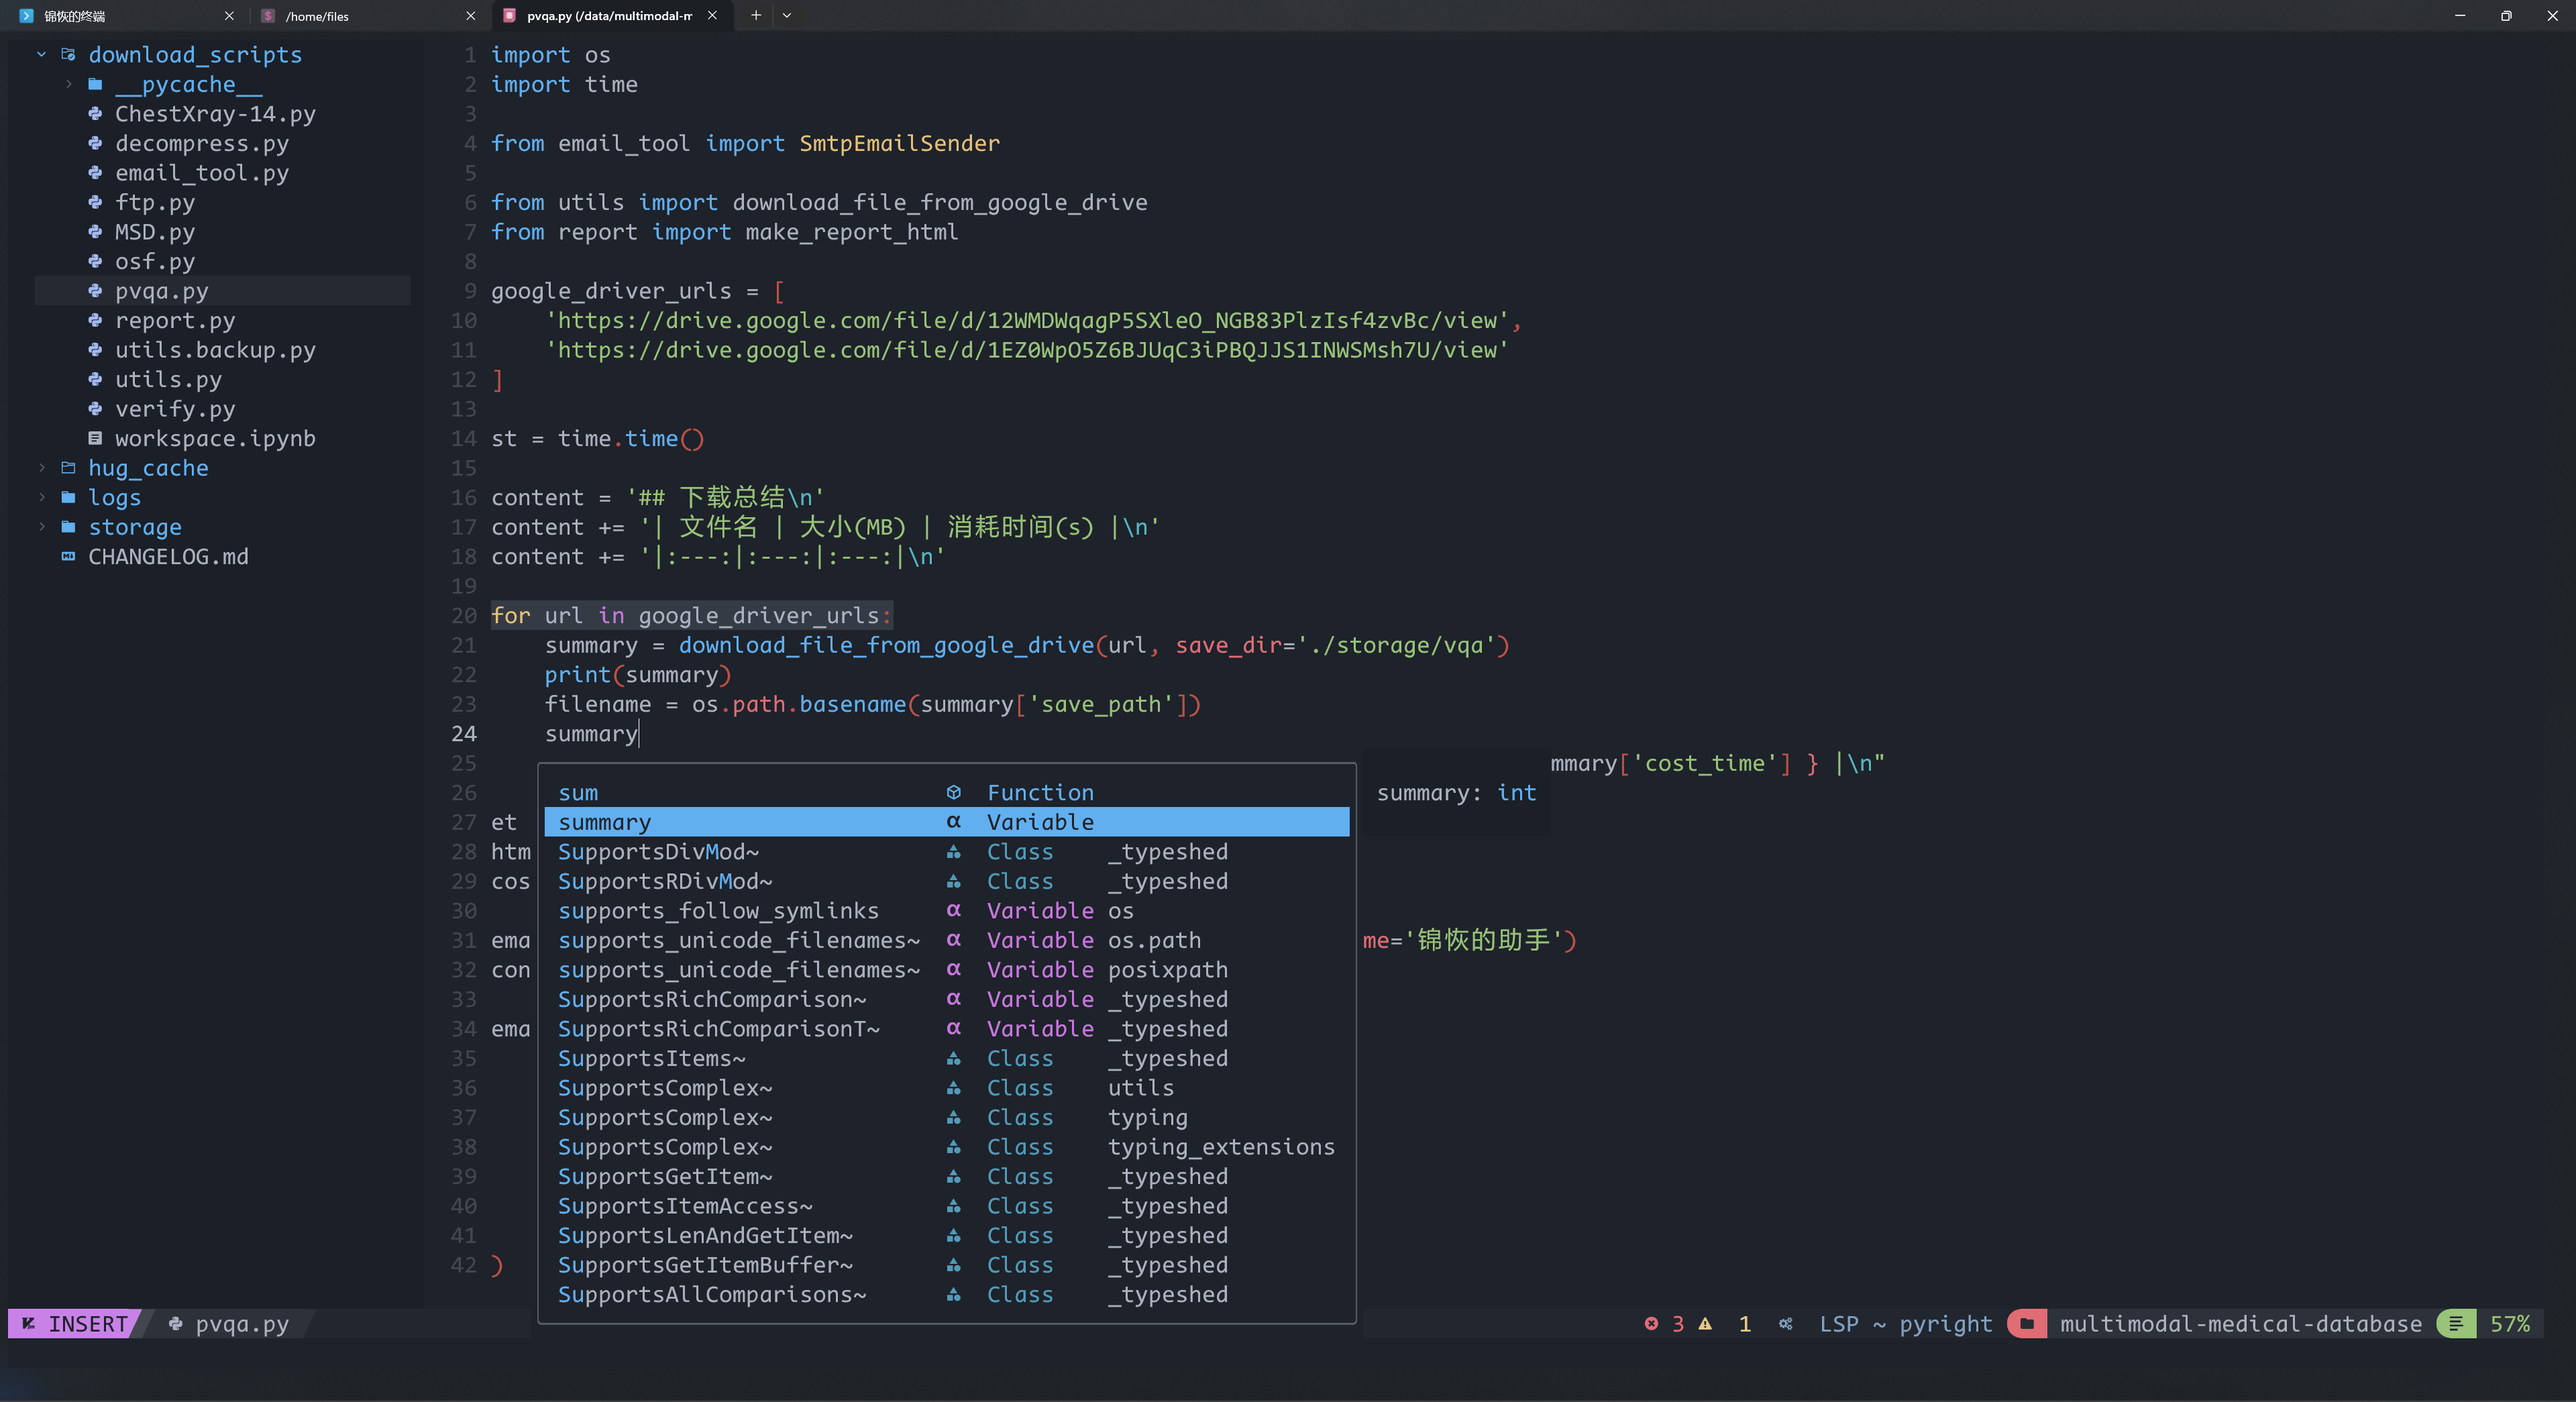
Task: Collapse the download_scripts folder
Action: click(x=41, y=54)
